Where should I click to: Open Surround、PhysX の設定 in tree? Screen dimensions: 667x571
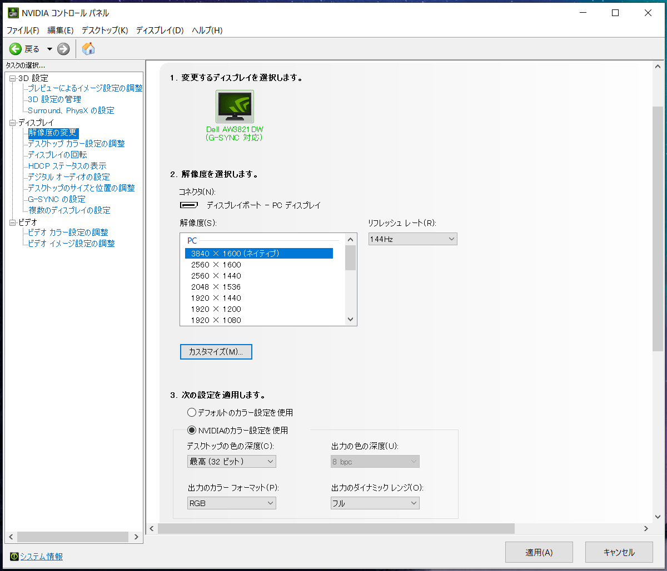point(71,110)
